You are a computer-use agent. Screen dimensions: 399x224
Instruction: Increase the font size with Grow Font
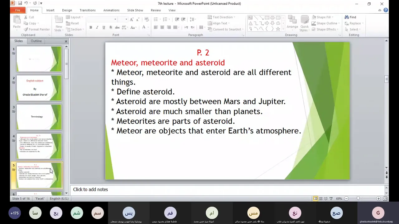pos(132,19)
